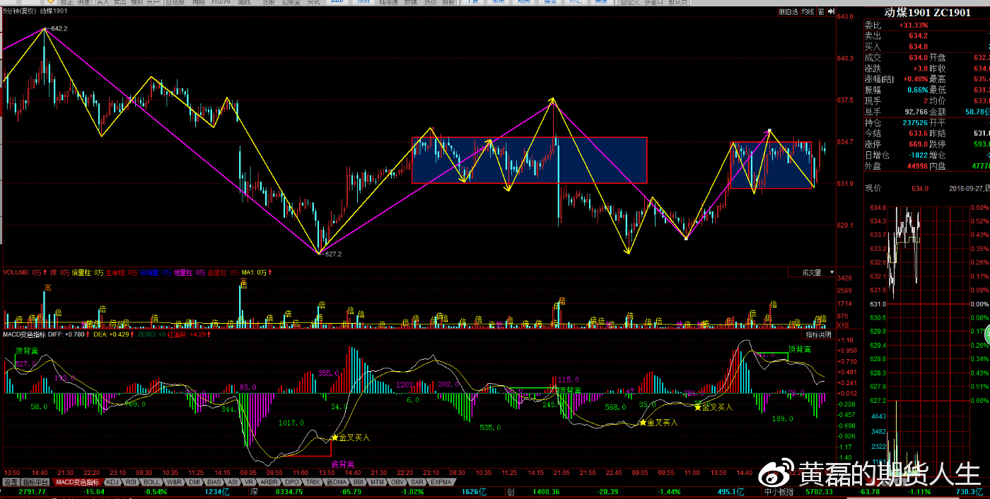Click the 振幅 row label
990x499 pixels.
point(873,90)
